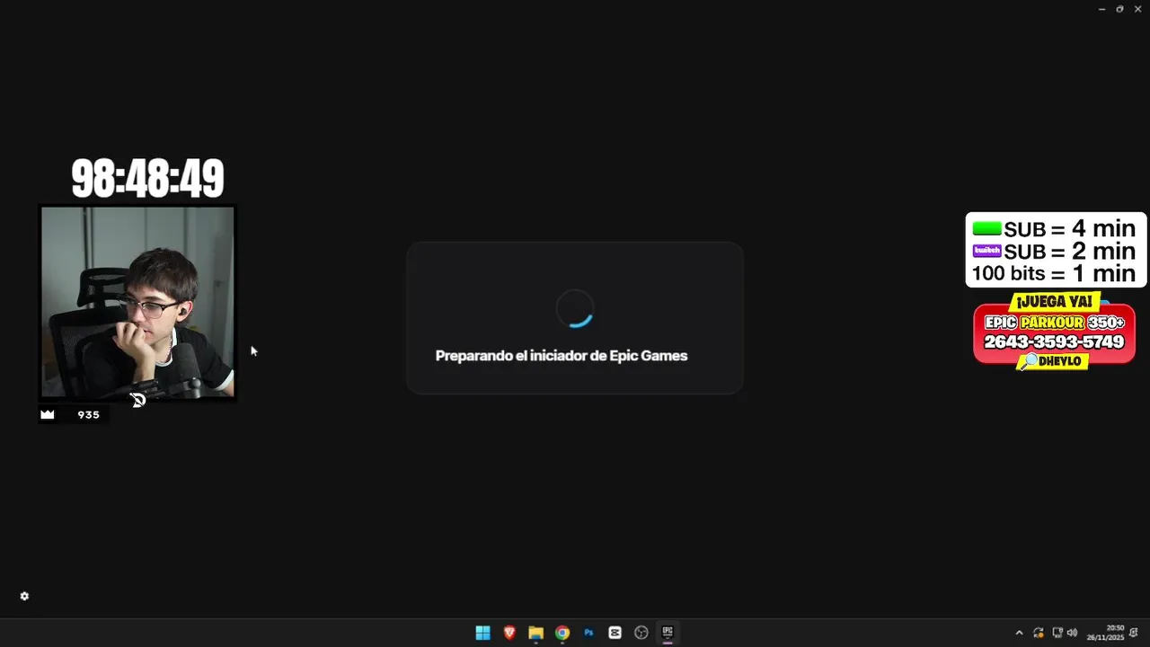Screen dimensions: 1150x647
Task: Click the 98:48:49 countdown timer
Action: point(147,179)
